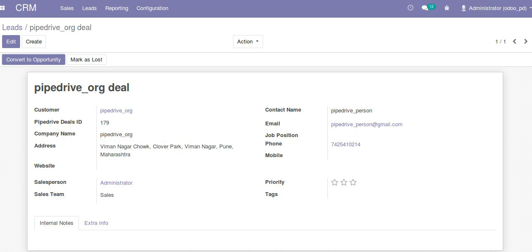The image size is (532, 252).
Task: Click the debug bug icon
Action: click(x=447, y=8)
